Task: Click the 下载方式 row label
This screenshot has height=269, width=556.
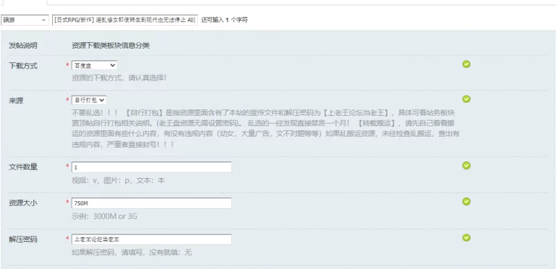Action: click(x=23, y=66)
